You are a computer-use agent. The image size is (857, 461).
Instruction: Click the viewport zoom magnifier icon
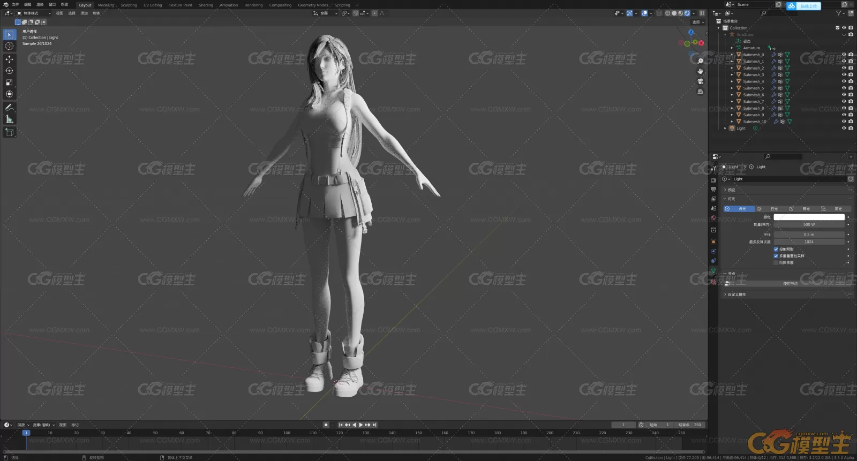700,61
